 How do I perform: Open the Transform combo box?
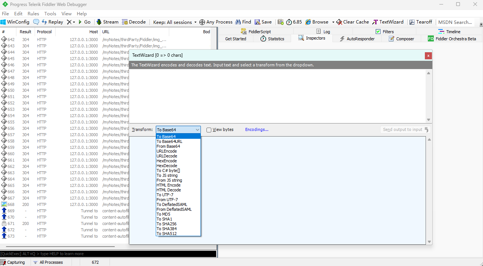pyautogui.click(x=178, y=130)
